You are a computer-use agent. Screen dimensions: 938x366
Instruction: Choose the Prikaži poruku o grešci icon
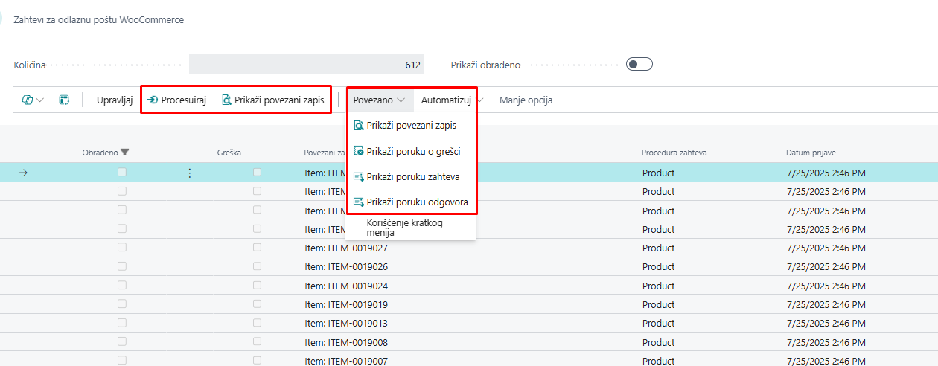(x=358, y=152)
